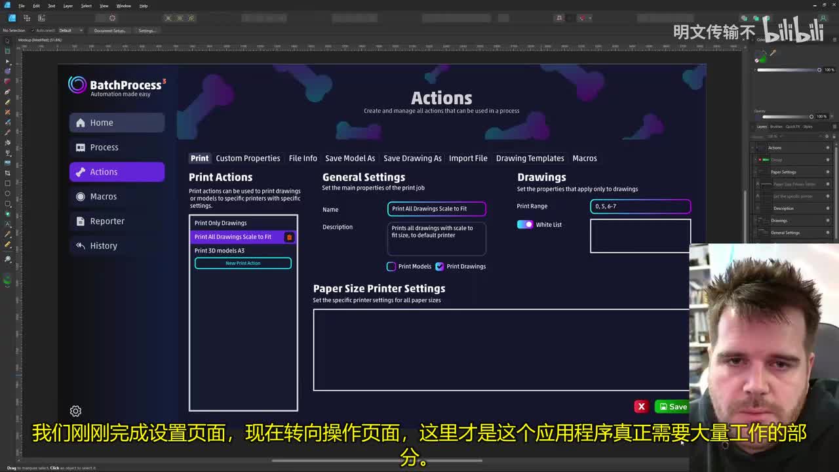The width and height of the screenshot is (839, 472).
Task: Switch to the Quick FX panel tab
Action: click(792, 127)
